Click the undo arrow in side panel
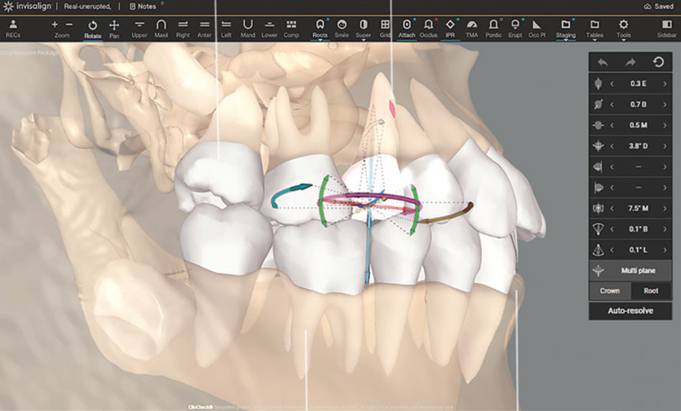 pyautogui.click(x=603, y=62)
